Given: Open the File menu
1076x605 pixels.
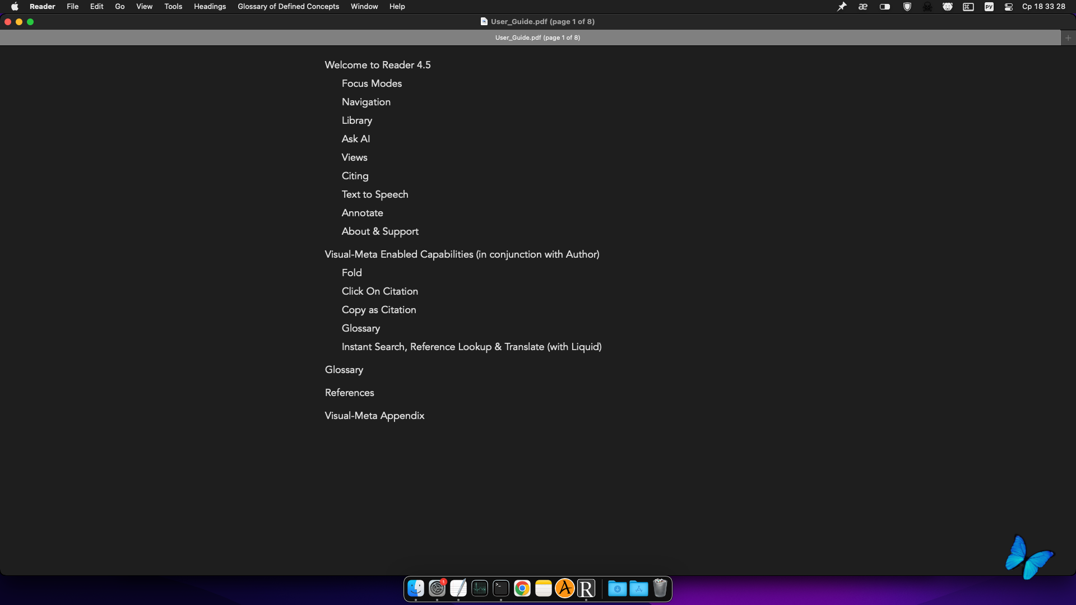Looking at the screenshot, I should pos(73,7).
